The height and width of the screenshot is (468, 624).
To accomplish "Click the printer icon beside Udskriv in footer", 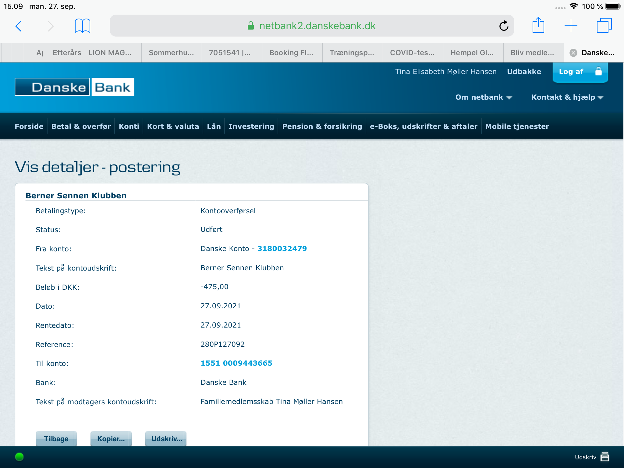I will click(605, 457).
